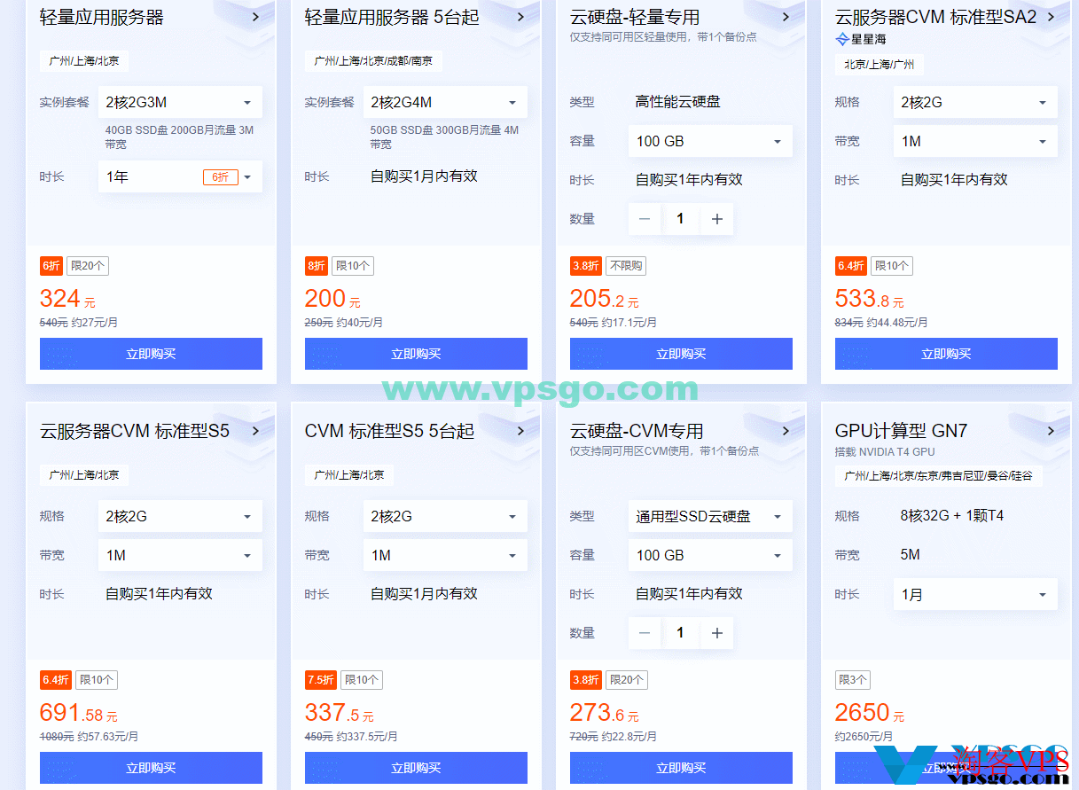Expand 容量 100 GB dropdown in 云硬盘-CVM专用
This screenshot has height=790, width=1079.
(x=710, y=555)
